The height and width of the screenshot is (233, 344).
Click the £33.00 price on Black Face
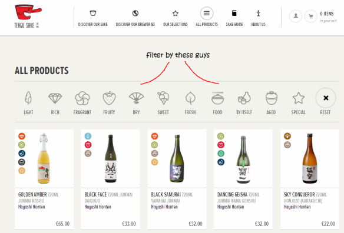[129, 224]
